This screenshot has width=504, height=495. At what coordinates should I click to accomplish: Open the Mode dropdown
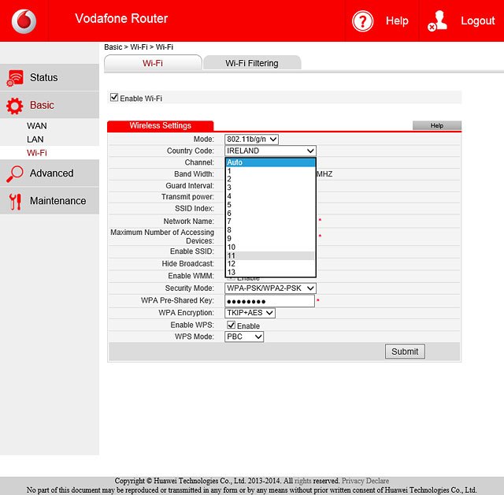pyautogui.click(x=251, y=140)
